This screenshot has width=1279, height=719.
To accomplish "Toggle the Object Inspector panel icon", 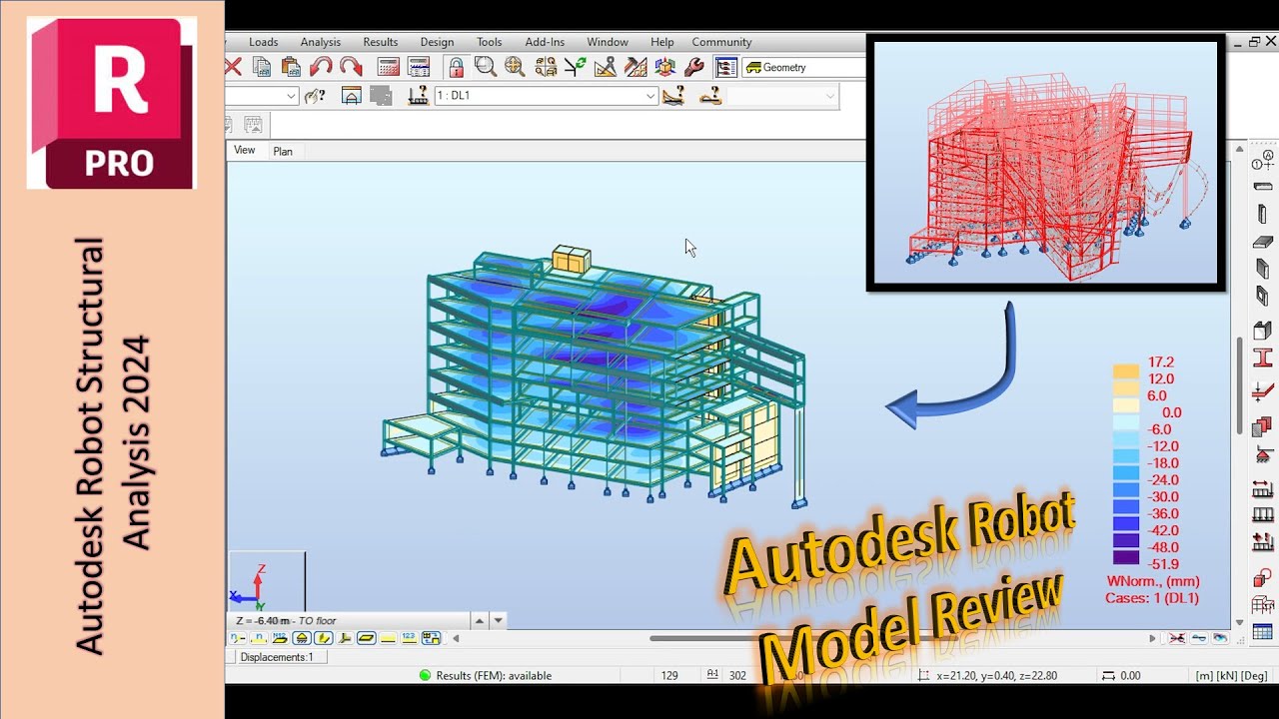I will pyautogui.click(x=726, y=67).
